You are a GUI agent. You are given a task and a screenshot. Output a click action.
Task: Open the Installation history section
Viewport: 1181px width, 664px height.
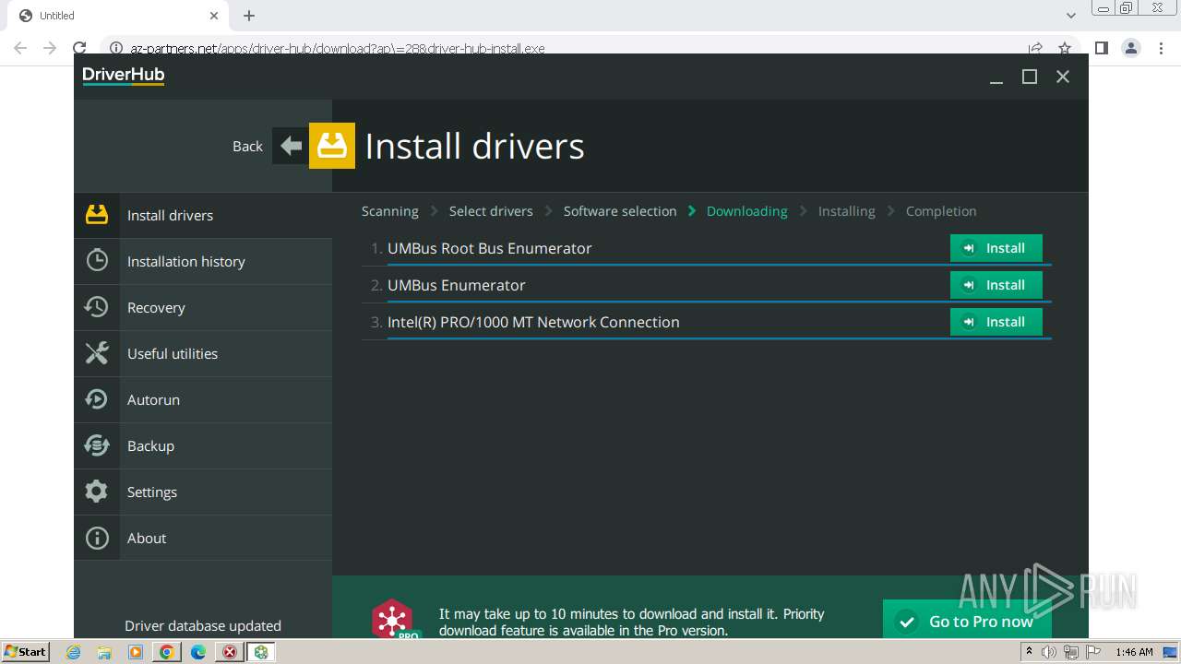click(203, 261)
